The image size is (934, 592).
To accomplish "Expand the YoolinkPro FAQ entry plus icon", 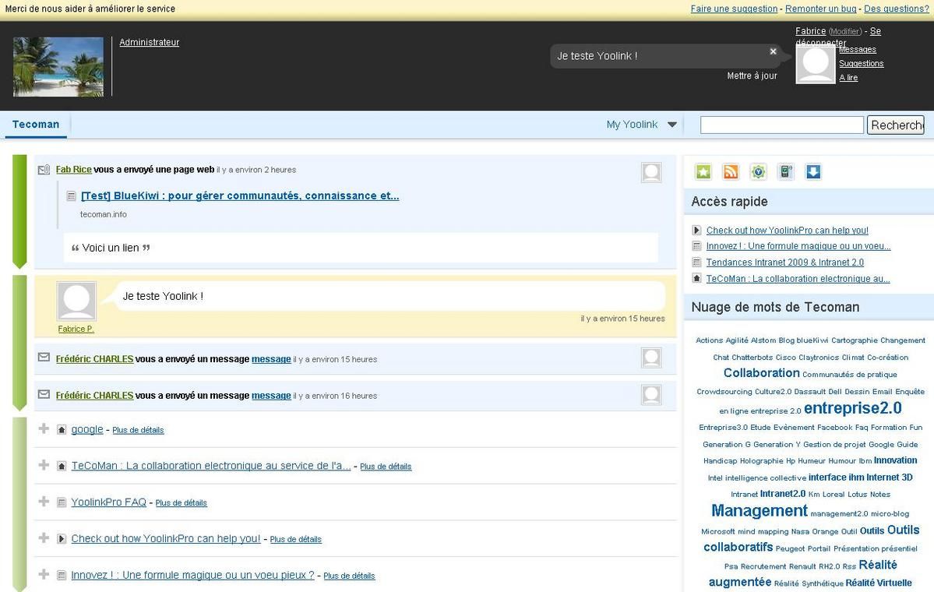I will [44, 502].
